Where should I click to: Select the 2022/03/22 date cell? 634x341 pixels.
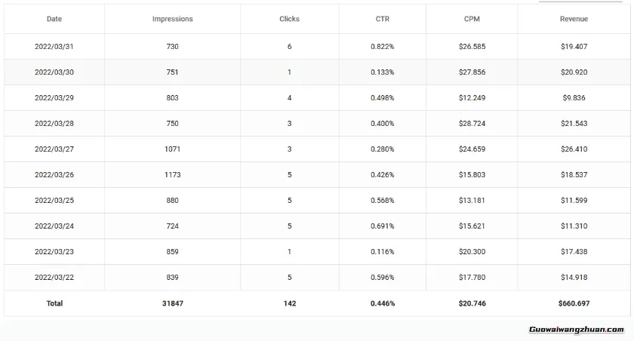coord(54,278)
